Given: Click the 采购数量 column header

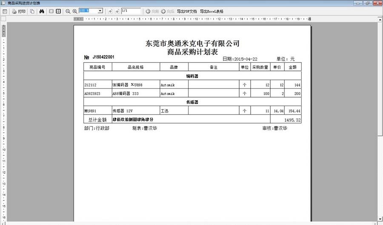Looking at the screenshot, I should tap(260, 67).
